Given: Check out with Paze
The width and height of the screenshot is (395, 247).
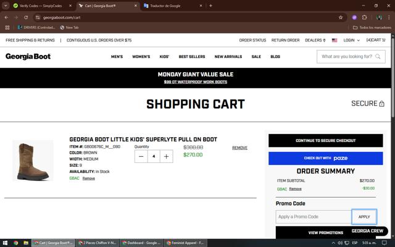Looking at the screenshot, I should [x=326, y=158].
